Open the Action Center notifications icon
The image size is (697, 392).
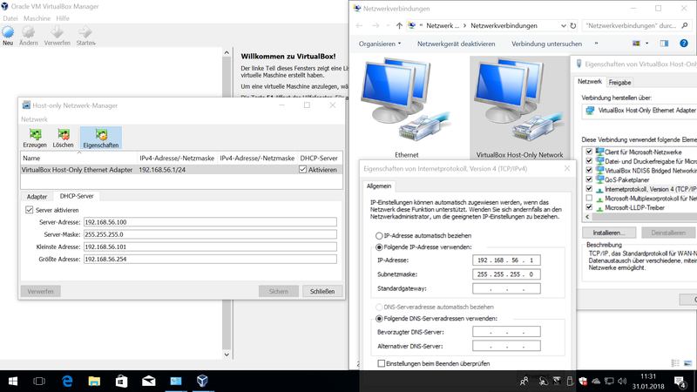680,381
